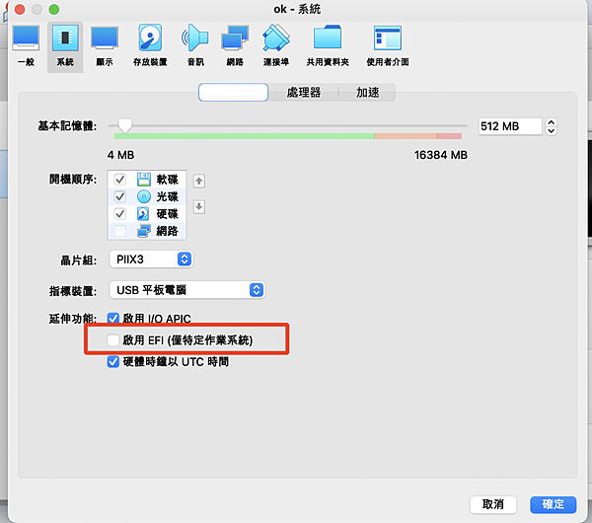This screenshot has width=592, height=523.
Task: Select the 光碟 optical boot entry
Action: click(x=146, y=196)
